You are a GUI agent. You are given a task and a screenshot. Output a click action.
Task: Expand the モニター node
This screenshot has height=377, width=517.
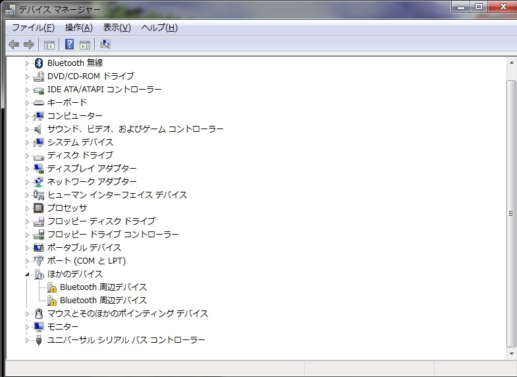pos(28,327)
